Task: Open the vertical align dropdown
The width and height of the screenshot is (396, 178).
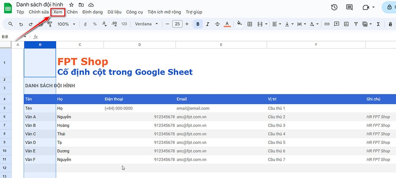Action: pos(289,24)
